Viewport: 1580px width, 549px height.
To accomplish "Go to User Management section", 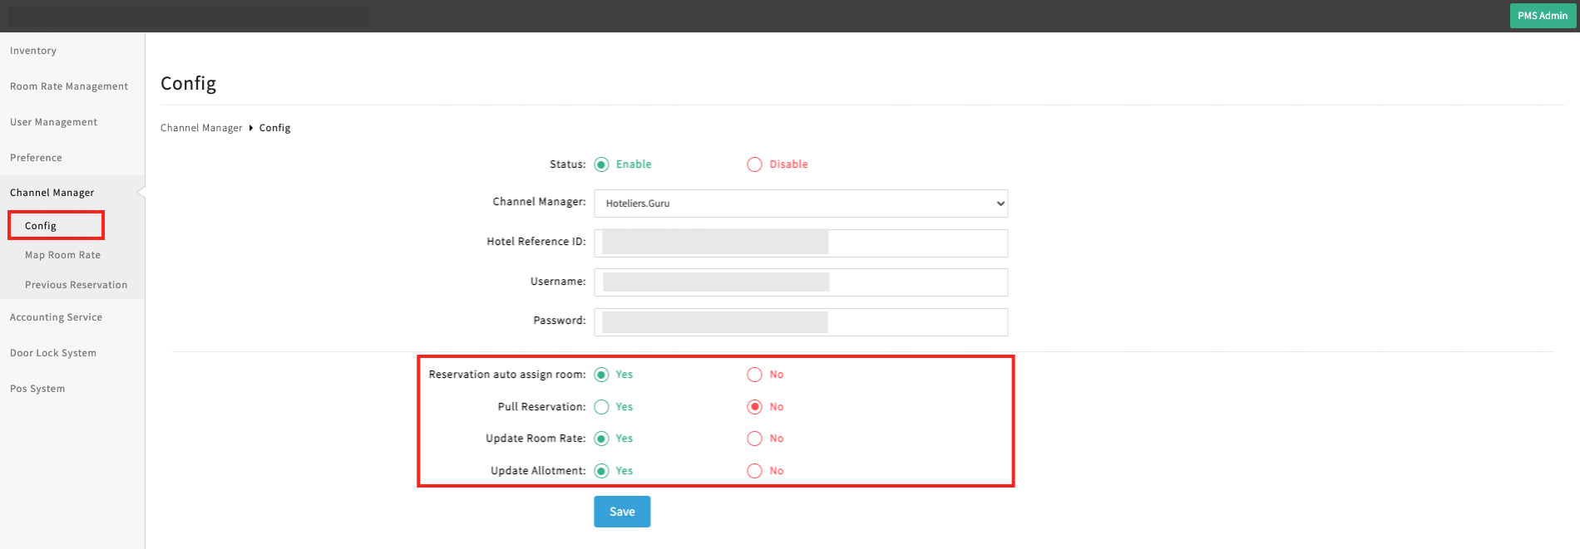I will [x=53, y=122].
